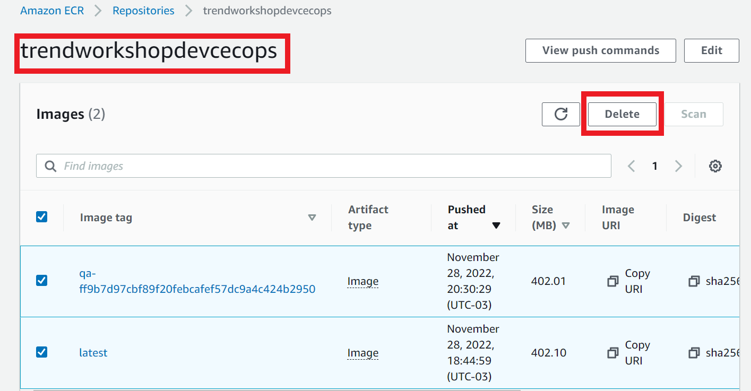Open Amazon ECR breadcrumb link

pyautogui.click(x=52, y=11)
